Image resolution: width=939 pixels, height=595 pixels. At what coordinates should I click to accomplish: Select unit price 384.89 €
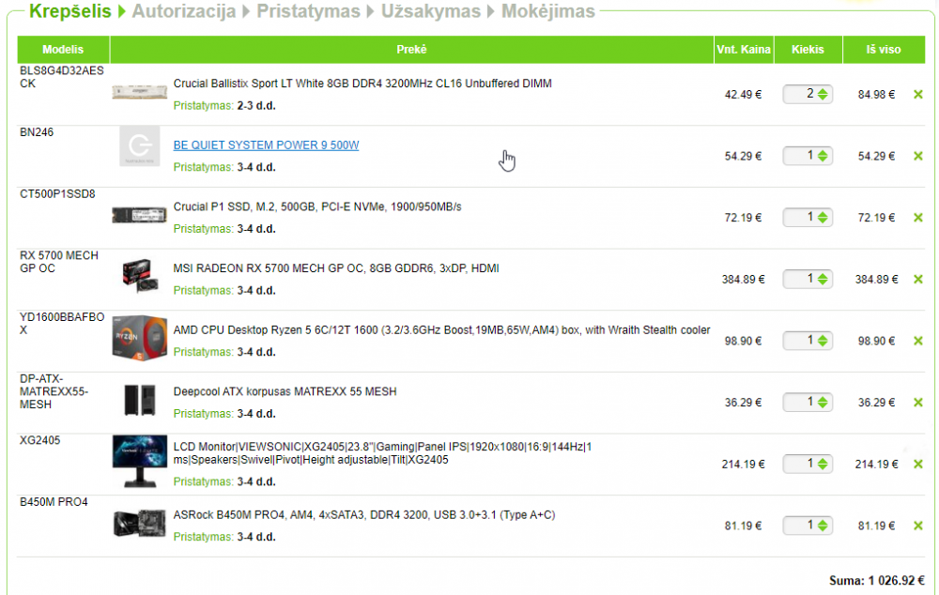(743, 280)
